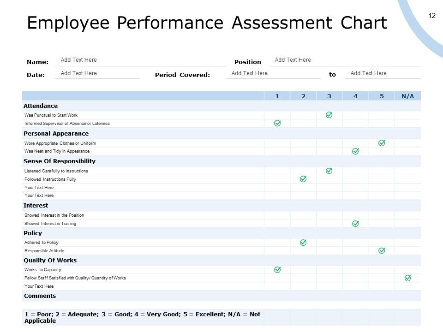Screen dimensions: 443x332
Task: Select the N/A checkmark for Fellow Staff Satisfied
Action: (407, 278)
